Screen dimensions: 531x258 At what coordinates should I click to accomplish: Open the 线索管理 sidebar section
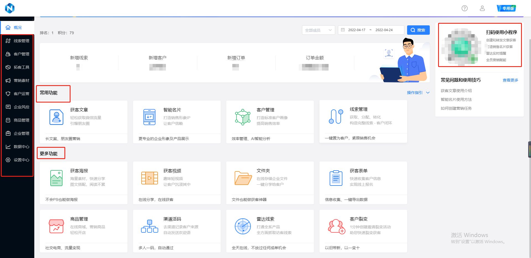click(x=17, y=41)
